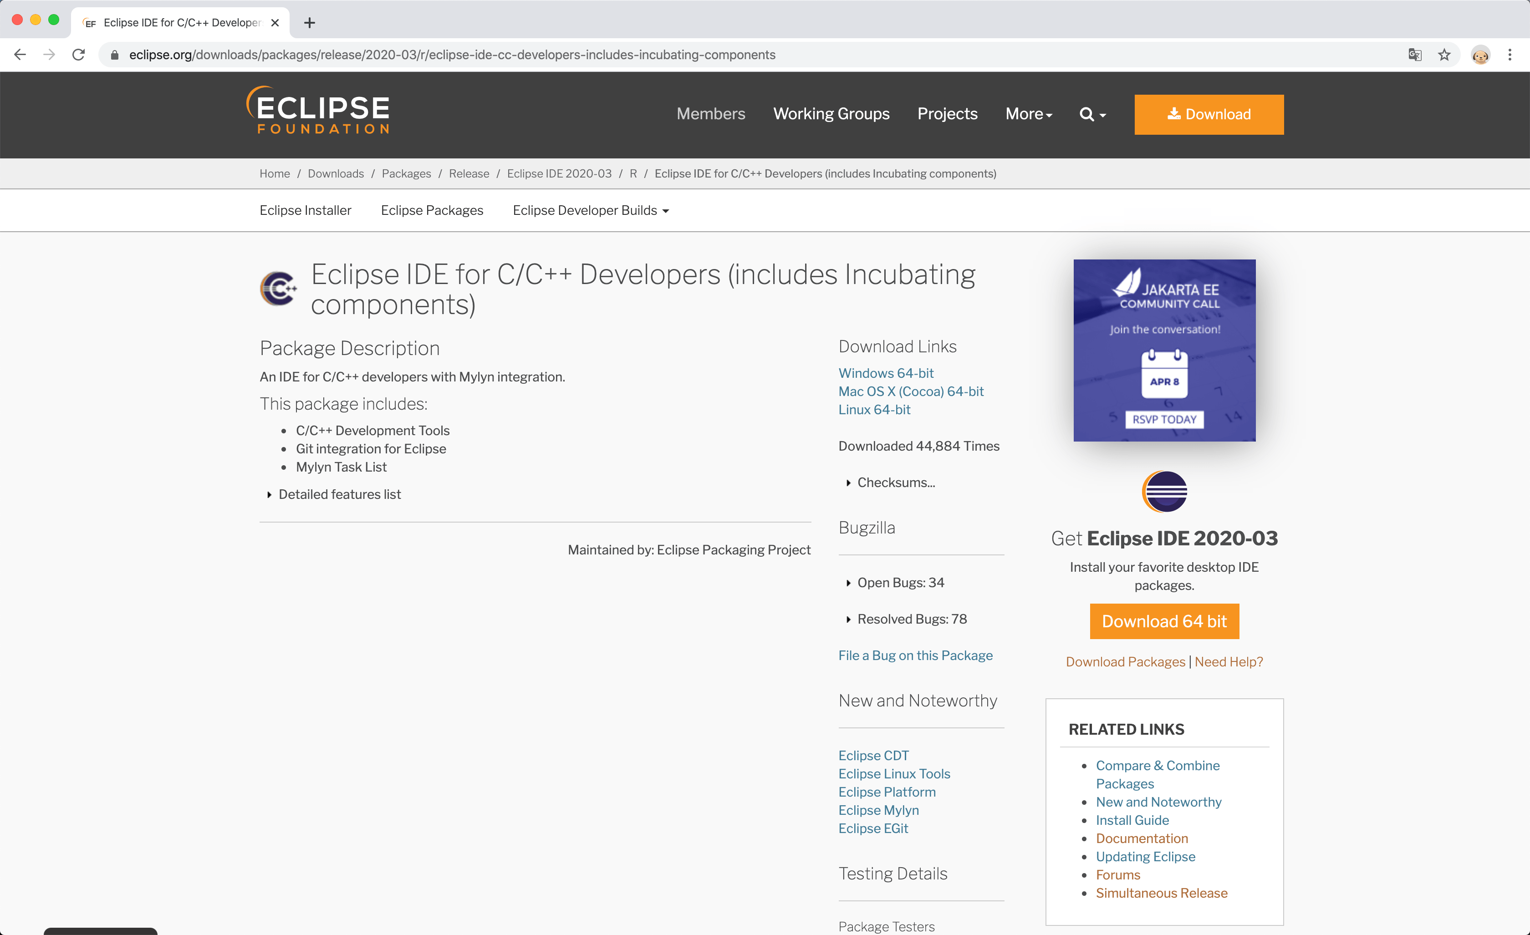Click the orange Download button in header
1530x935 pixels.
coord(1209,114)
